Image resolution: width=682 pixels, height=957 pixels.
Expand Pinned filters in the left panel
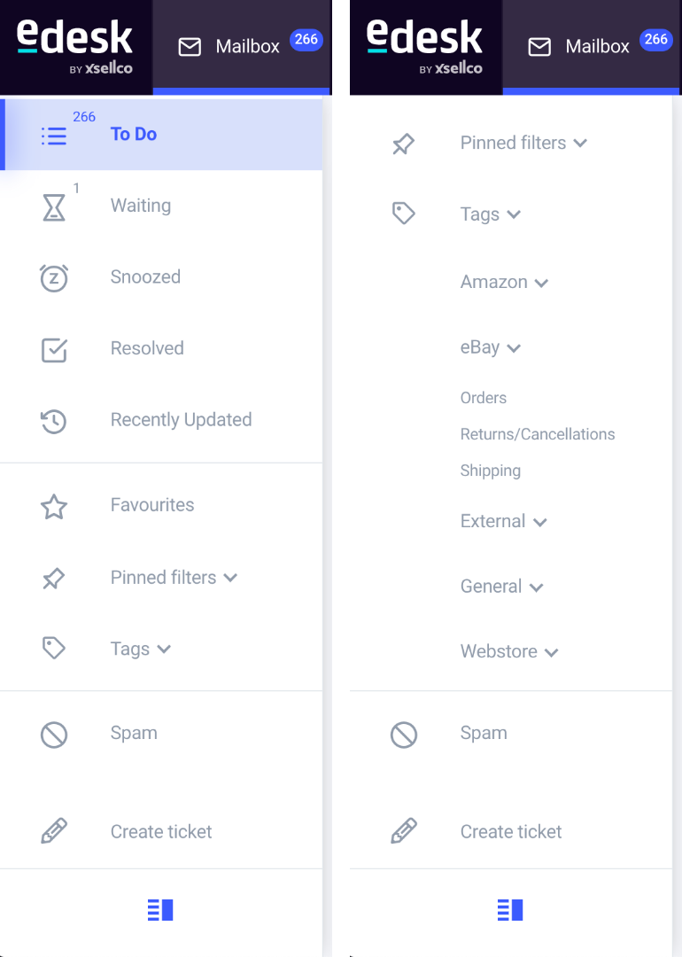click(174, 578)
